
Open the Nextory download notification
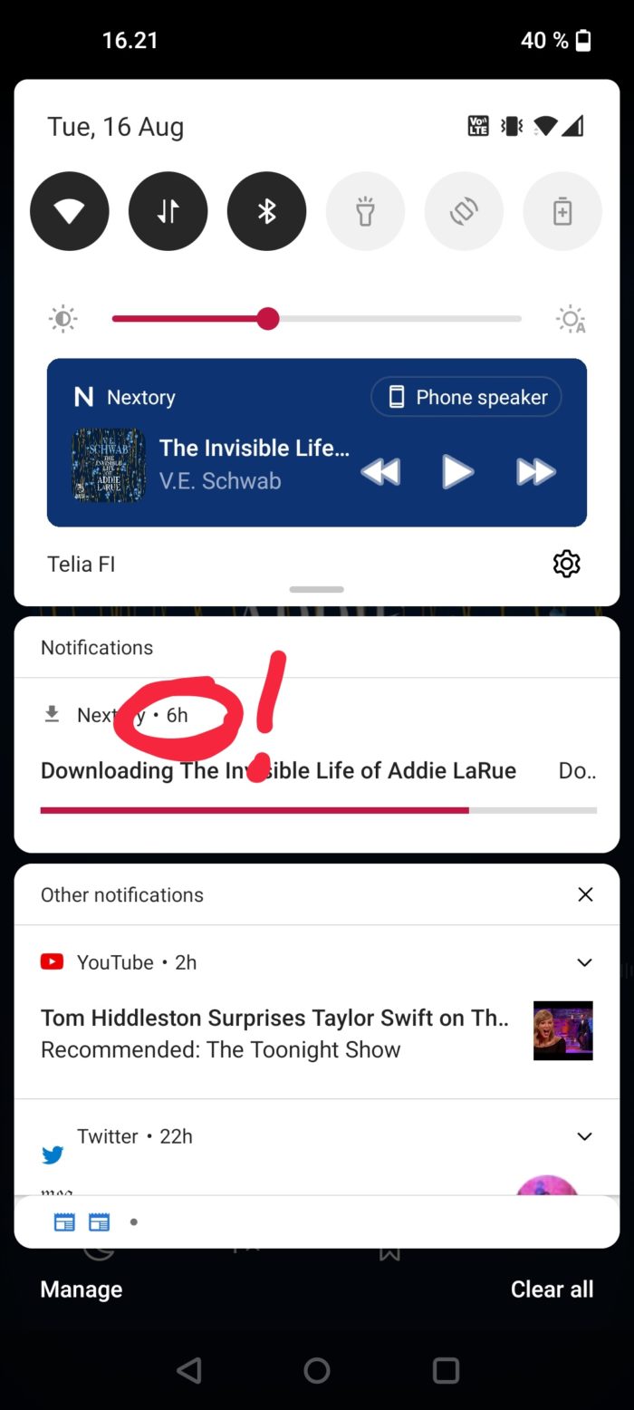click(317, 765)
